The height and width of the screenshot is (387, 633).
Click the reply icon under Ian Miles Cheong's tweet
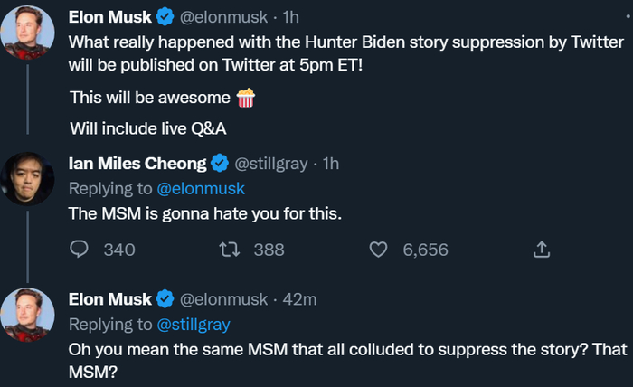[x=79, y=250]
